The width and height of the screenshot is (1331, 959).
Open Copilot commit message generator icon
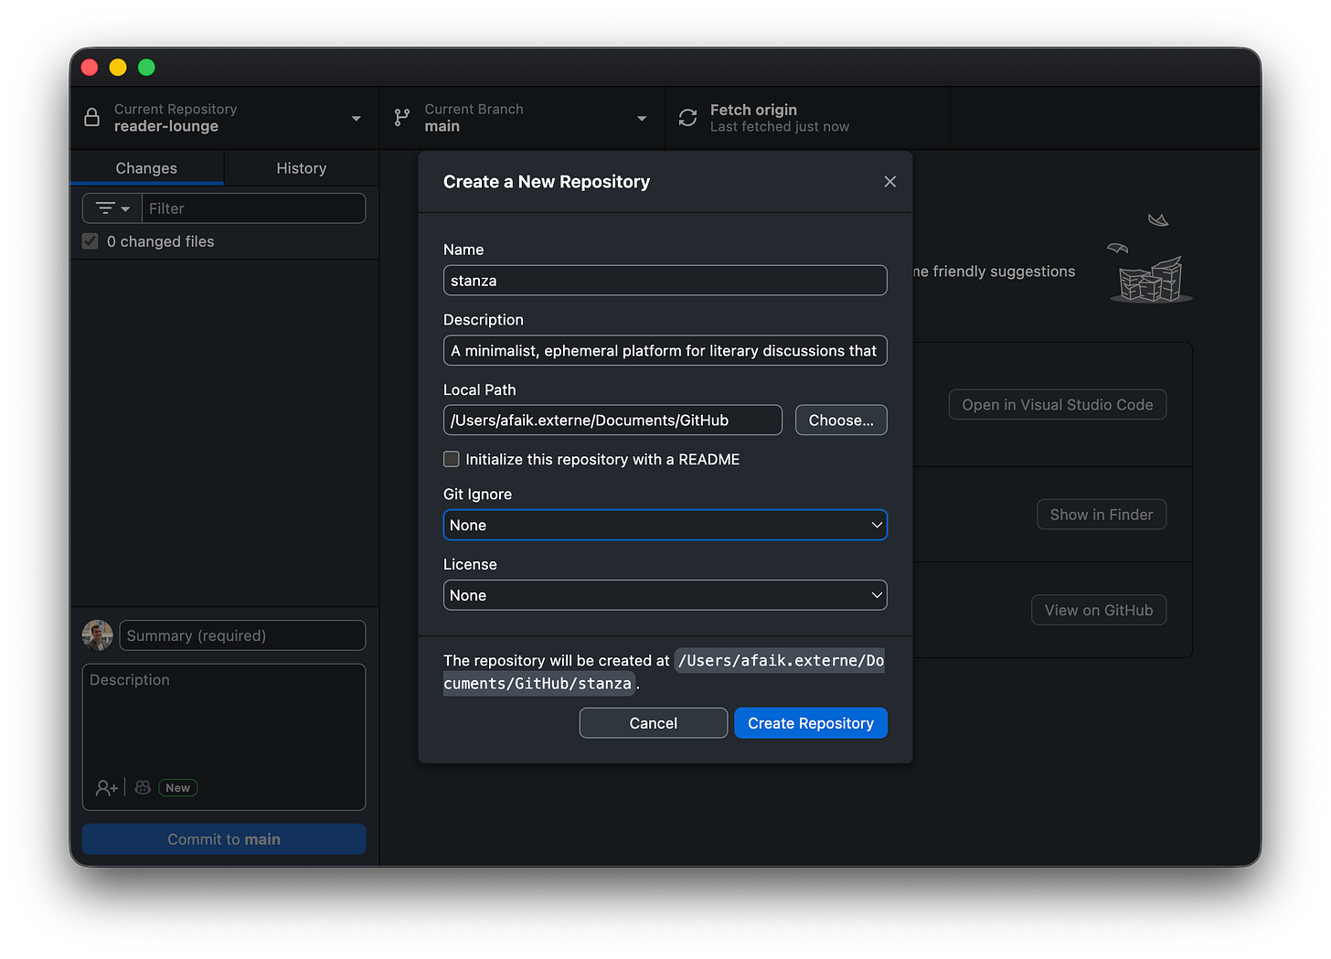[x=142, y=787]
